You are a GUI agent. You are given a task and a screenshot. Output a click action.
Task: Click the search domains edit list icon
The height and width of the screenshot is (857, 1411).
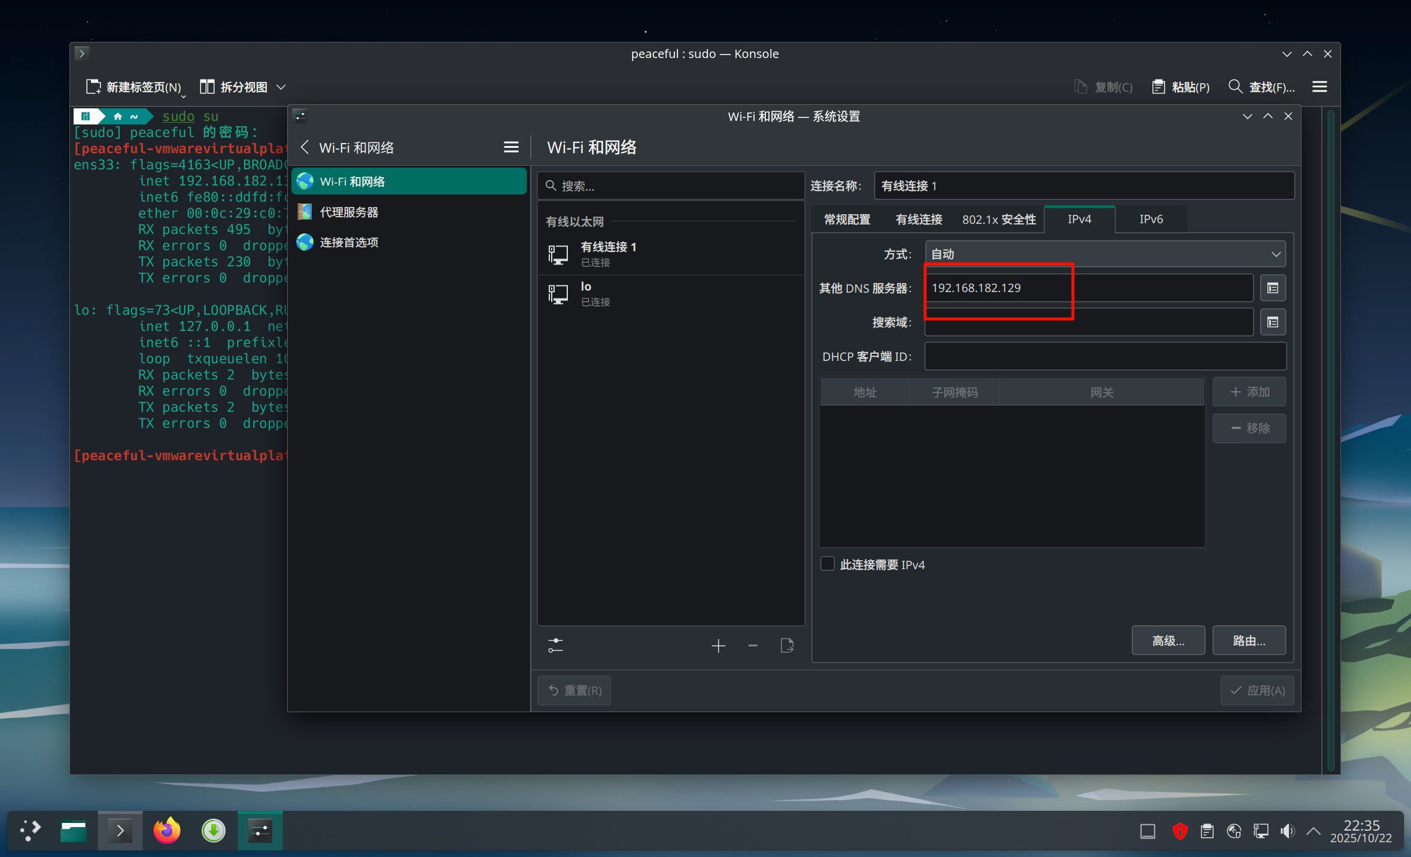pyautogui.click(x=1273, y=323)
